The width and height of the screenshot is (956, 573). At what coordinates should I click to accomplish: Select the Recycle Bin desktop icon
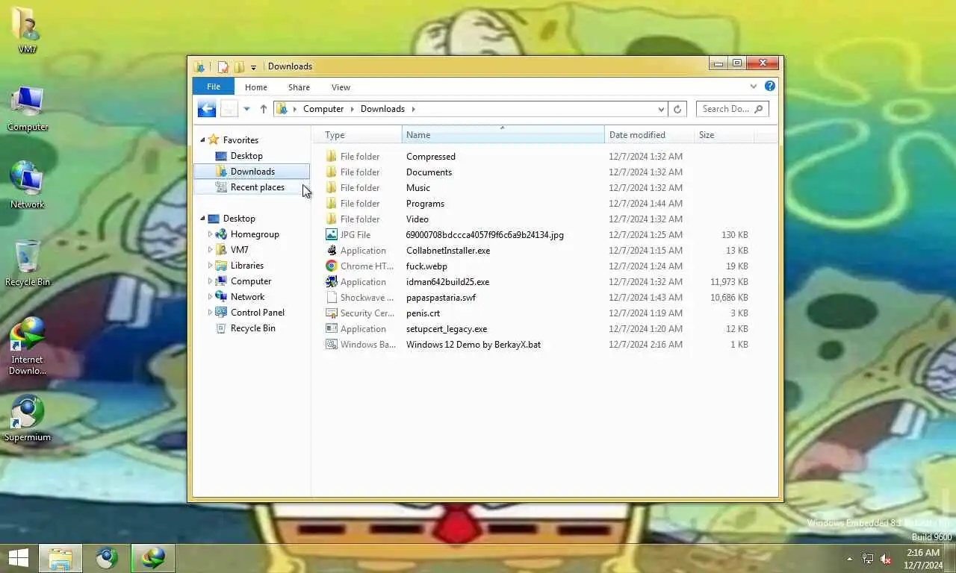(x=28, y=263)
